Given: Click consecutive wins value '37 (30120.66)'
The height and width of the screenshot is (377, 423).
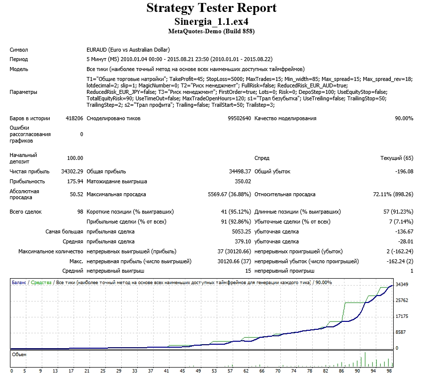Looking at the screenshot, I should click(x=234, y=252).
